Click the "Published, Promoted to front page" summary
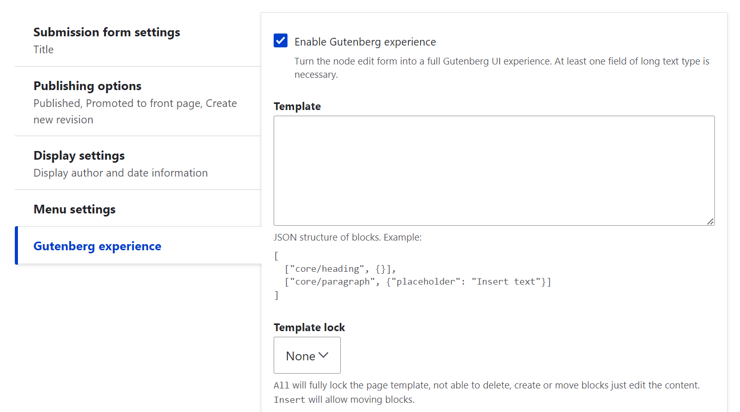 tap(135, 112)
